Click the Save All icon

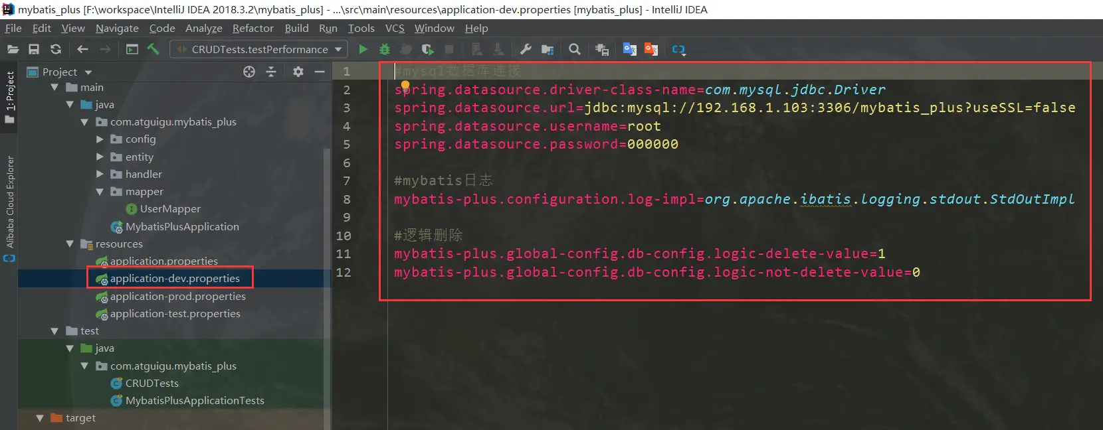(x=34, y=49)
